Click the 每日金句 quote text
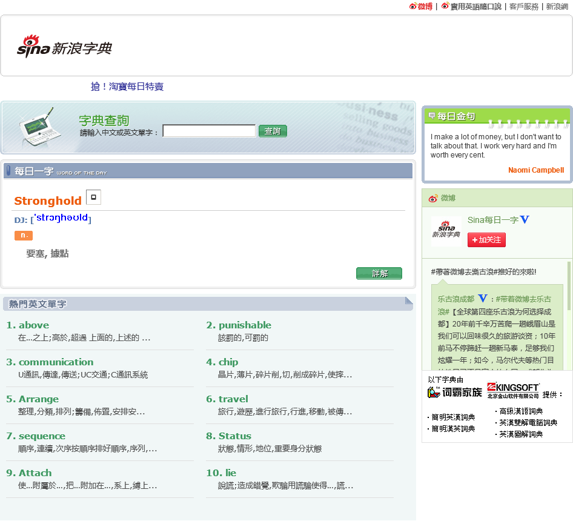 coord(495,146)
